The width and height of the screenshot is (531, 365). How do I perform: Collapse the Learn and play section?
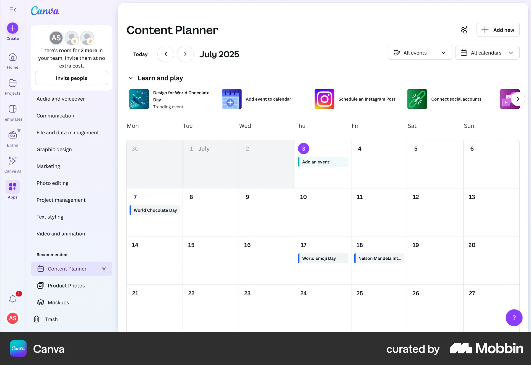(131, 78)
